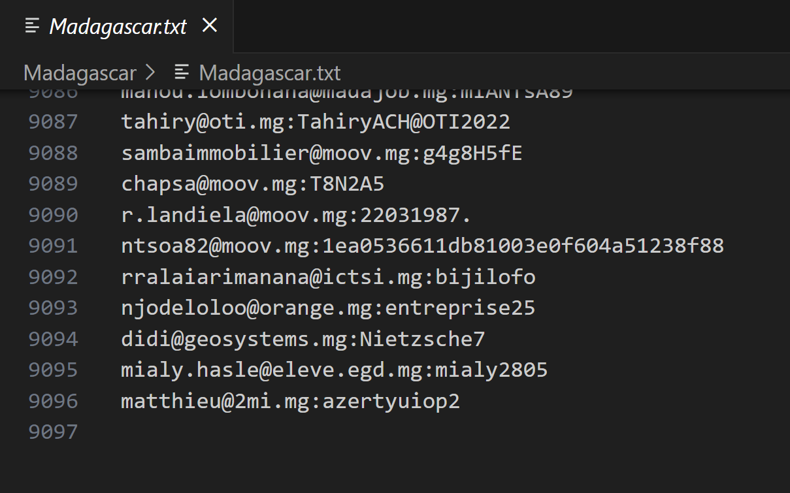Click the empty tab bar area beside the tab
Screen dimensions: 790x493
pyautogui.click(x=510, y=26)
